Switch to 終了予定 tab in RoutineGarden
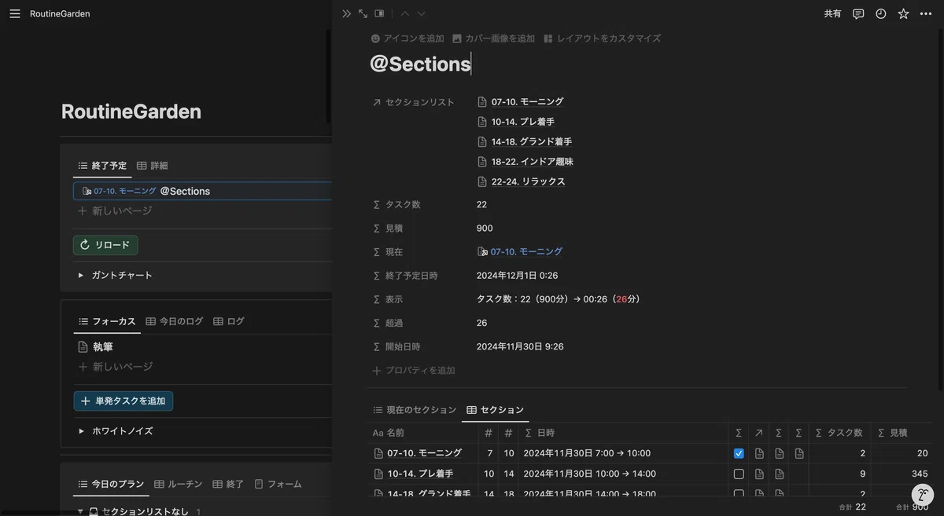 point(102,166)
